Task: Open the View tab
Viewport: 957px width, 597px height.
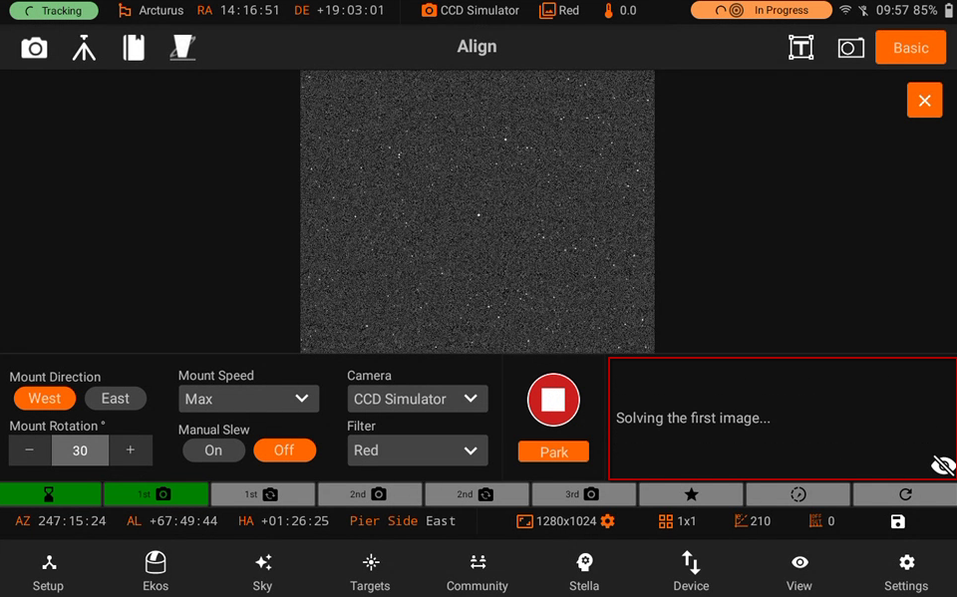Action: point(798,571)
